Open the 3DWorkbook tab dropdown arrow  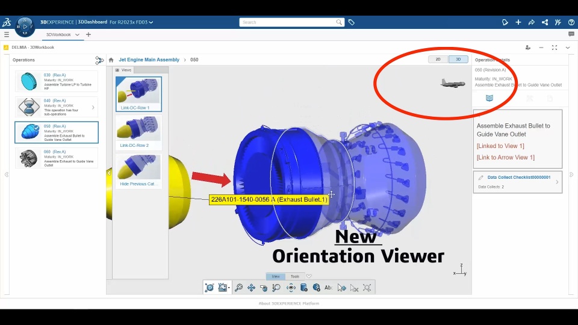[77, 35]
